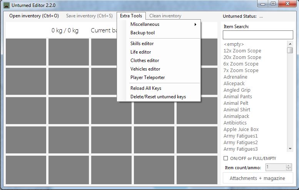Viewport: 299px width, 190px height.
Task: Select Angled Grip in item list
Action: 237,90
